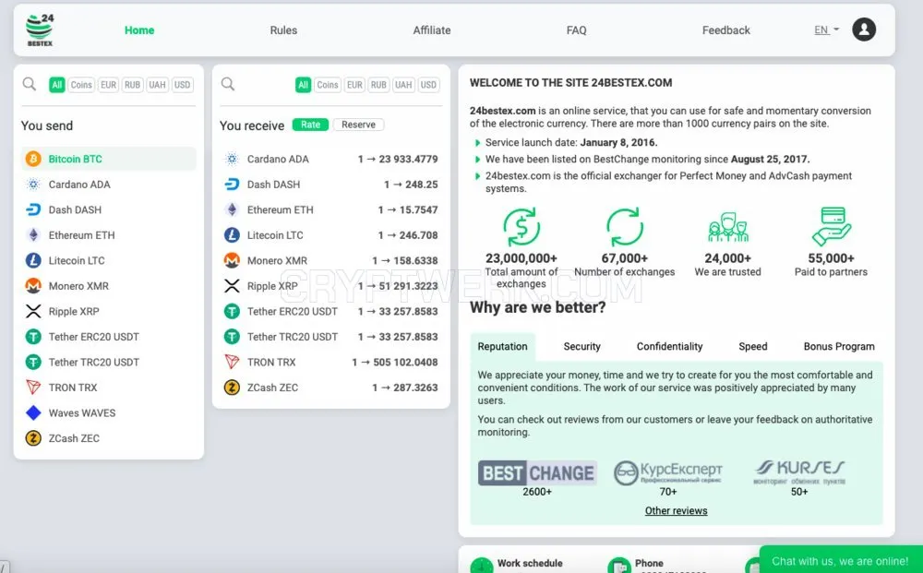Open the Feedback page
This screenshot has height=573, width=923.
pyautogui.click(x=725, y=30)
